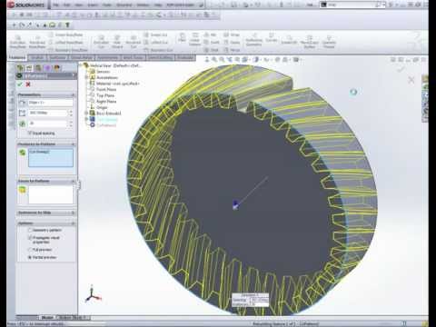Screen dimensions: 436x327
Task: Adjust the instance count stepper arrows
Action: pyautogui.click(x=71, y=124)
